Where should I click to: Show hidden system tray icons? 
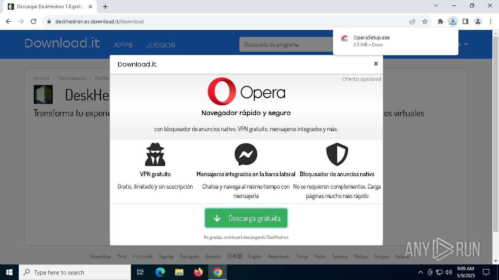tap(420, 272)
